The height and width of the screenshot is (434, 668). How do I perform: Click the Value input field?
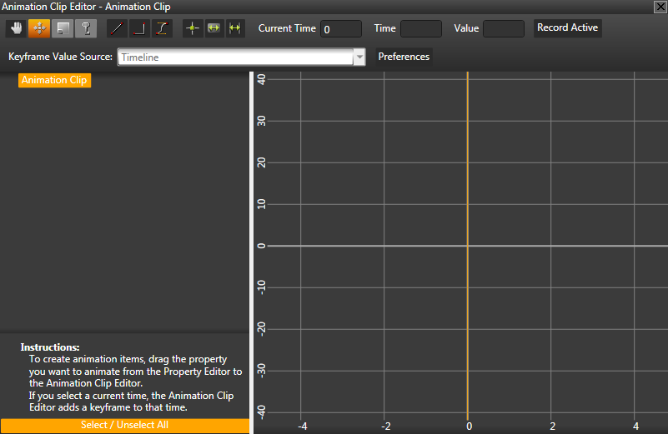504,29
